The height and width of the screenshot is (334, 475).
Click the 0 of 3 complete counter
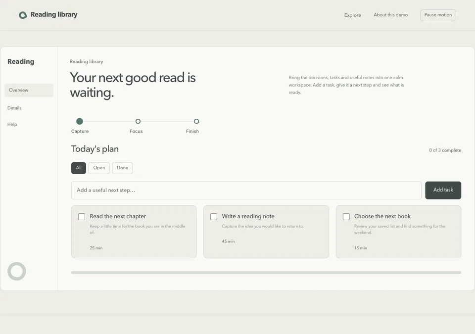(445, 150)
